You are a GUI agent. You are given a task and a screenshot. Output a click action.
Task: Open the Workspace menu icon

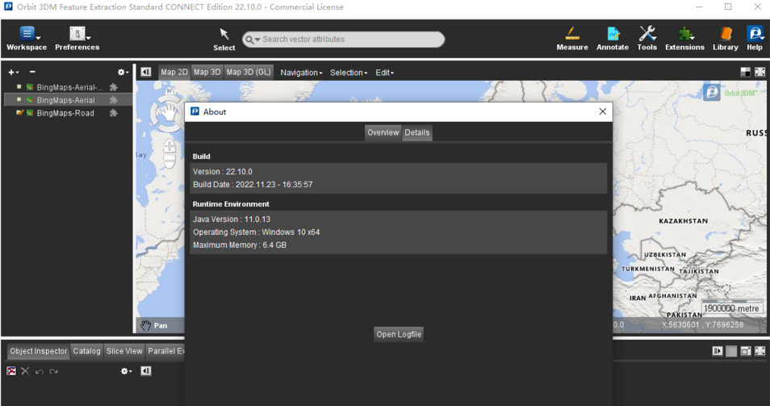(x=27, y=33)
